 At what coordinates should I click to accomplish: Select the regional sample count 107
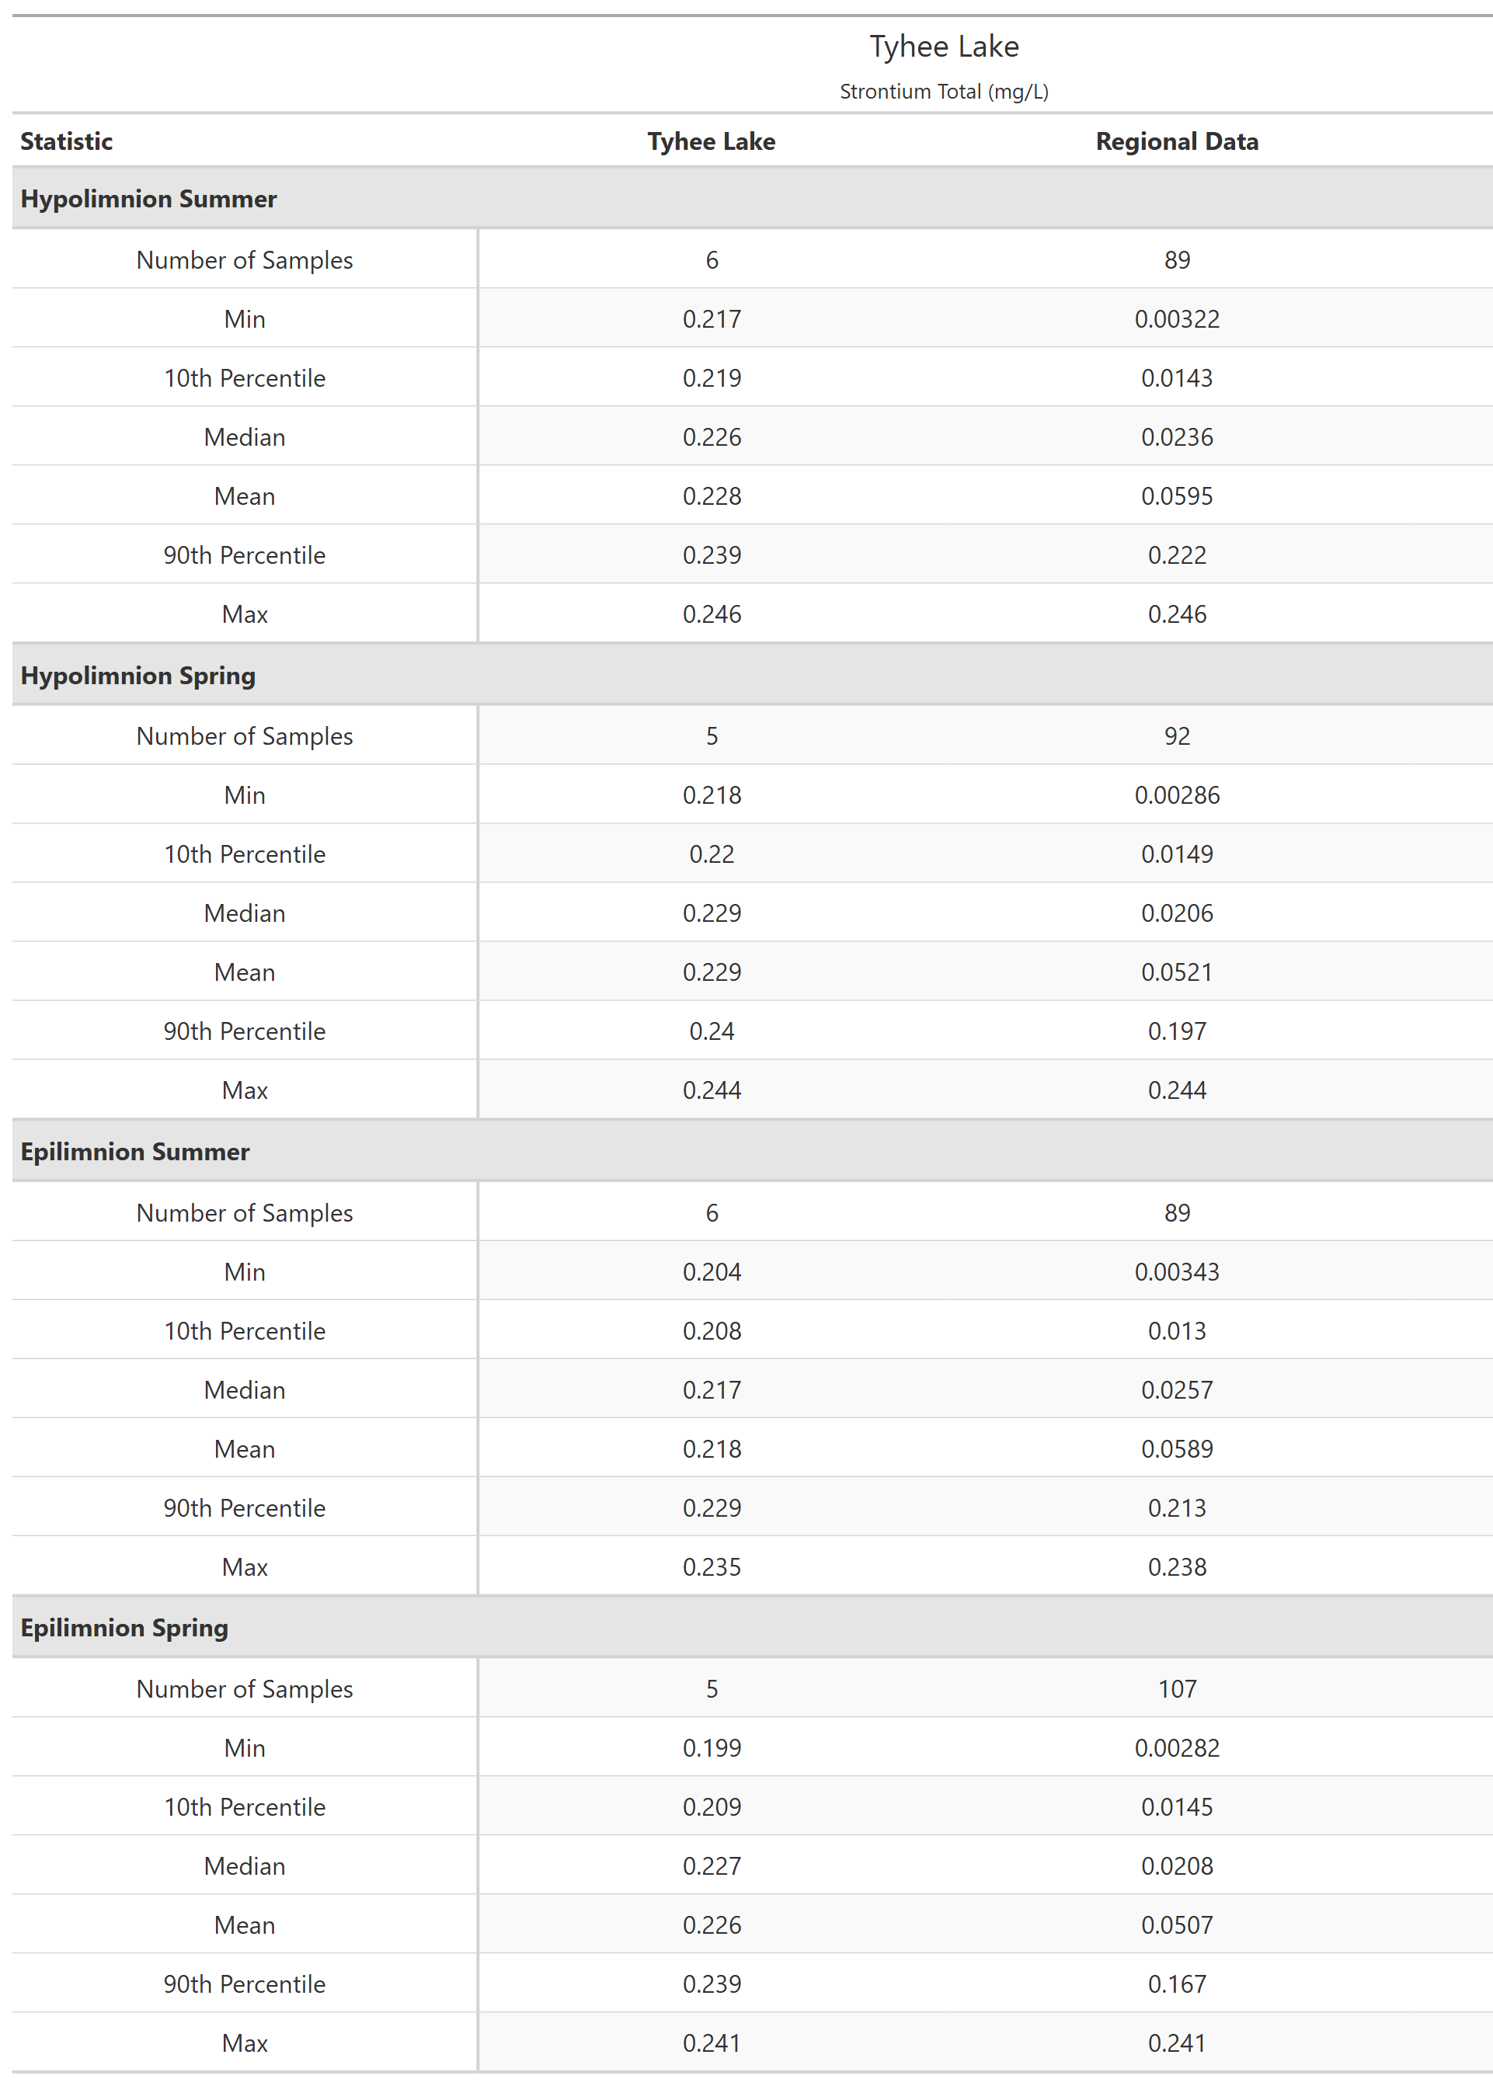tap(1176, 1689)
